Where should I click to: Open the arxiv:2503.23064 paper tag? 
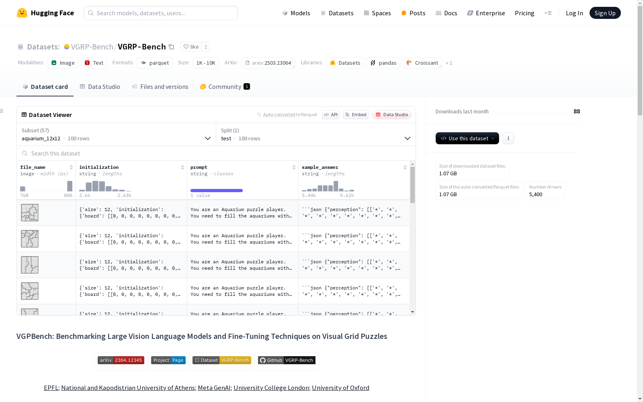point(268,63)
